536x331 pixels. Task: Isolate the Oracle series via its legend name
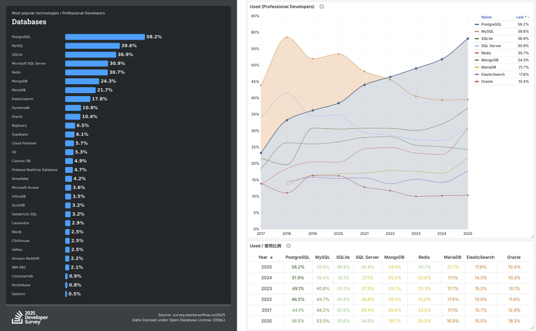487,82
